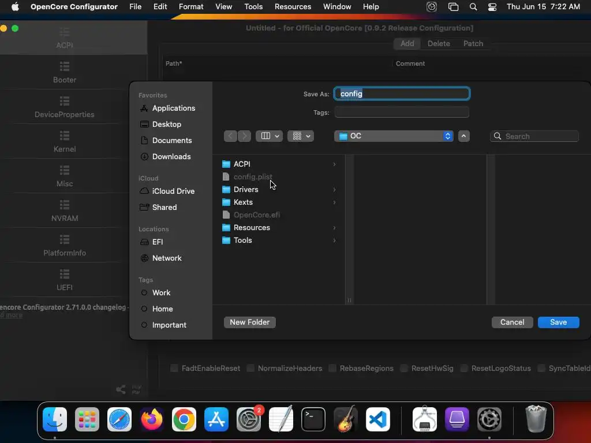Viewport: 591px width, 443px height.
Task: Open the ACPI section in sidebar
Action: point(65,37)
